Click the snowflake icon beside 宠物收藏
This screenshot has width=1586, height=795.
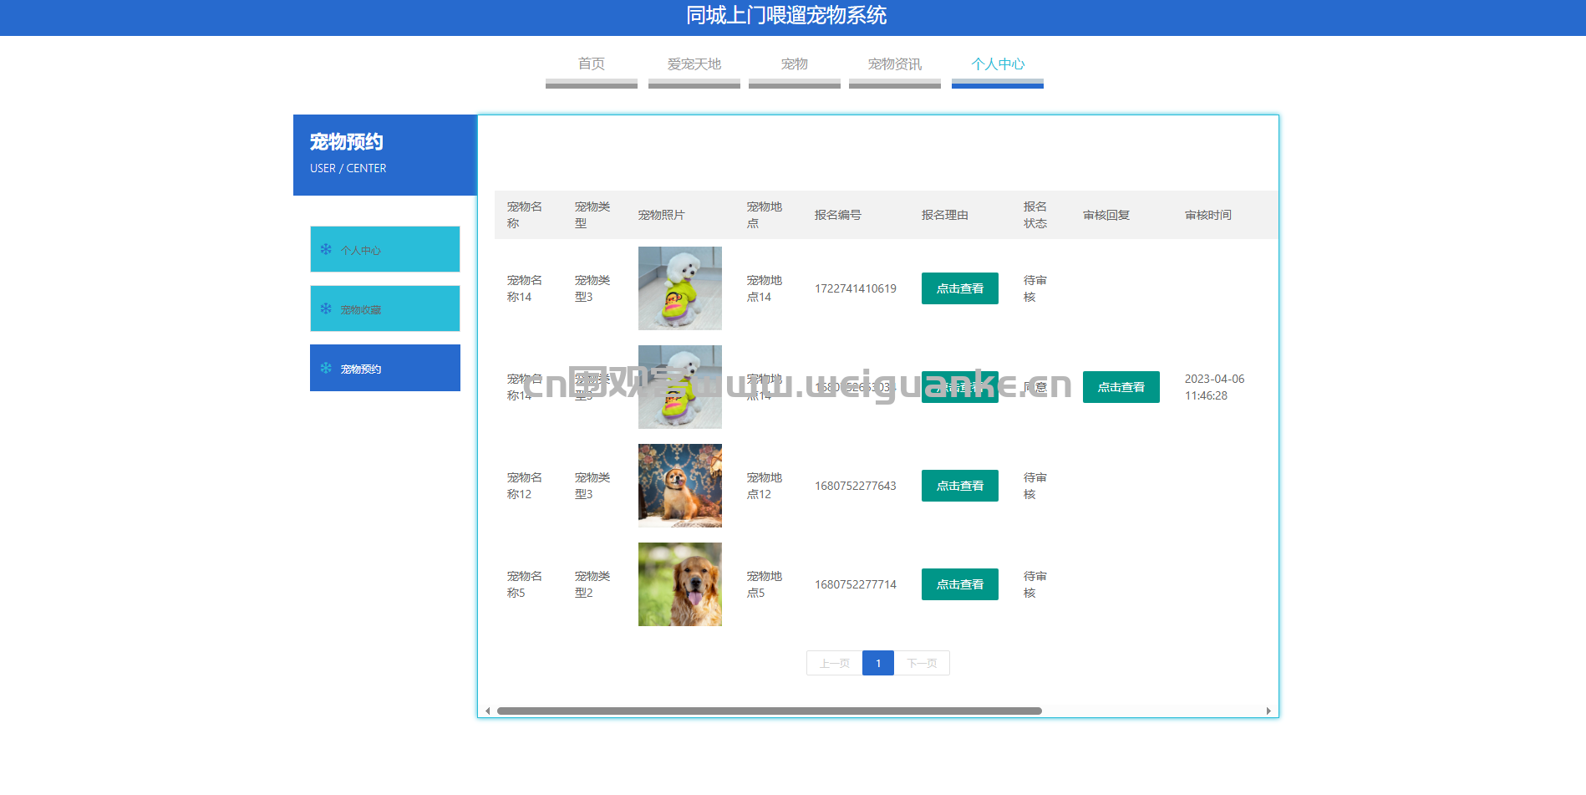pos(326,308)
